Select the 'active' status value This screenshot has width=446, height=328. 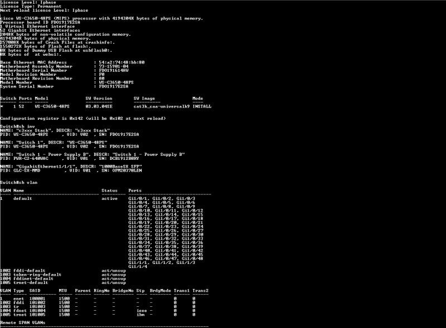[109, 198]
